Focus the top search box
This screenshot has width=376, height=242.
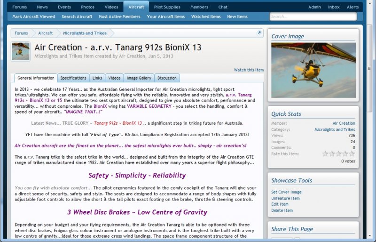tap(313, 16)
